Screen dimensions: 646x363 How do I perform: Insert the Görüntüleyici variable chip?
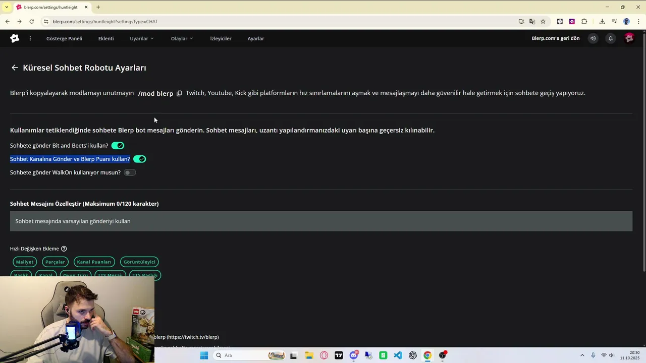pos(139,262)
